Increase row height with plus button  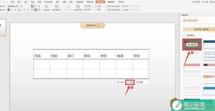point(105,6)
